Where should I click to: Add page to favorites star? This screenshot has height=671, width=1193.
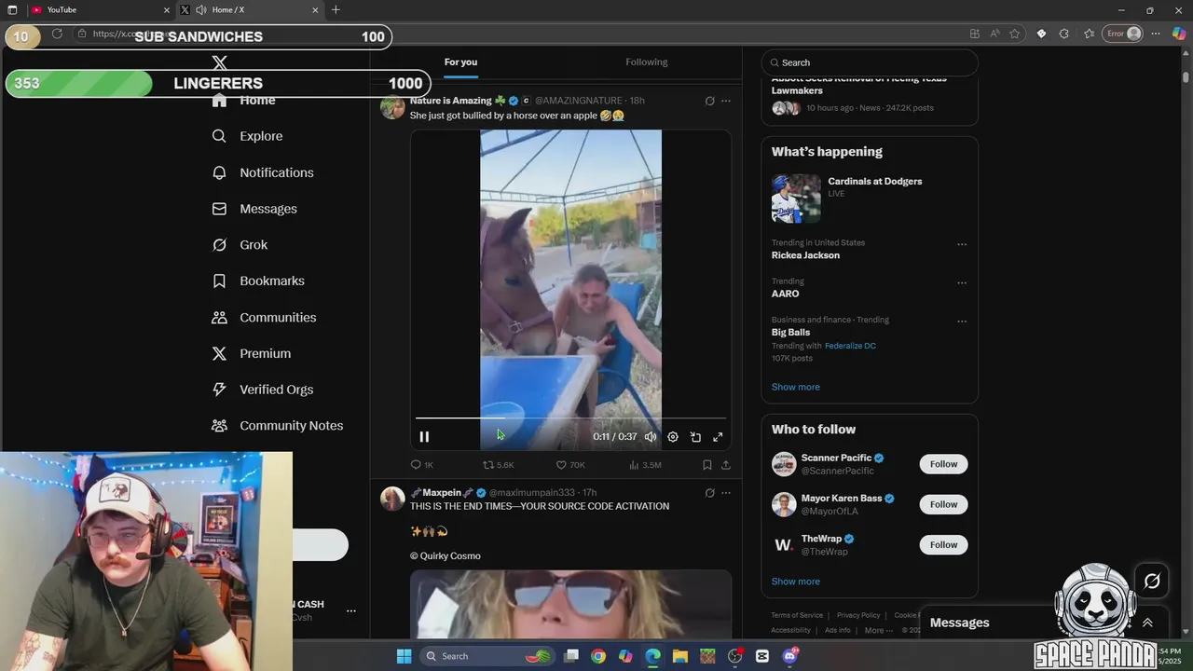coord(1015,34)
